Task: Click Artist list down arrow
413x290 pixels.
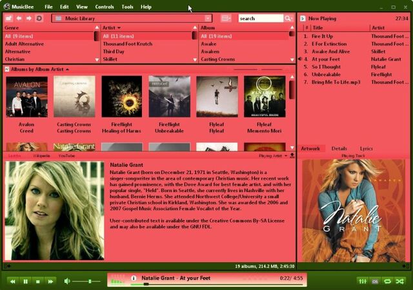Action: [x=195, y=60]
